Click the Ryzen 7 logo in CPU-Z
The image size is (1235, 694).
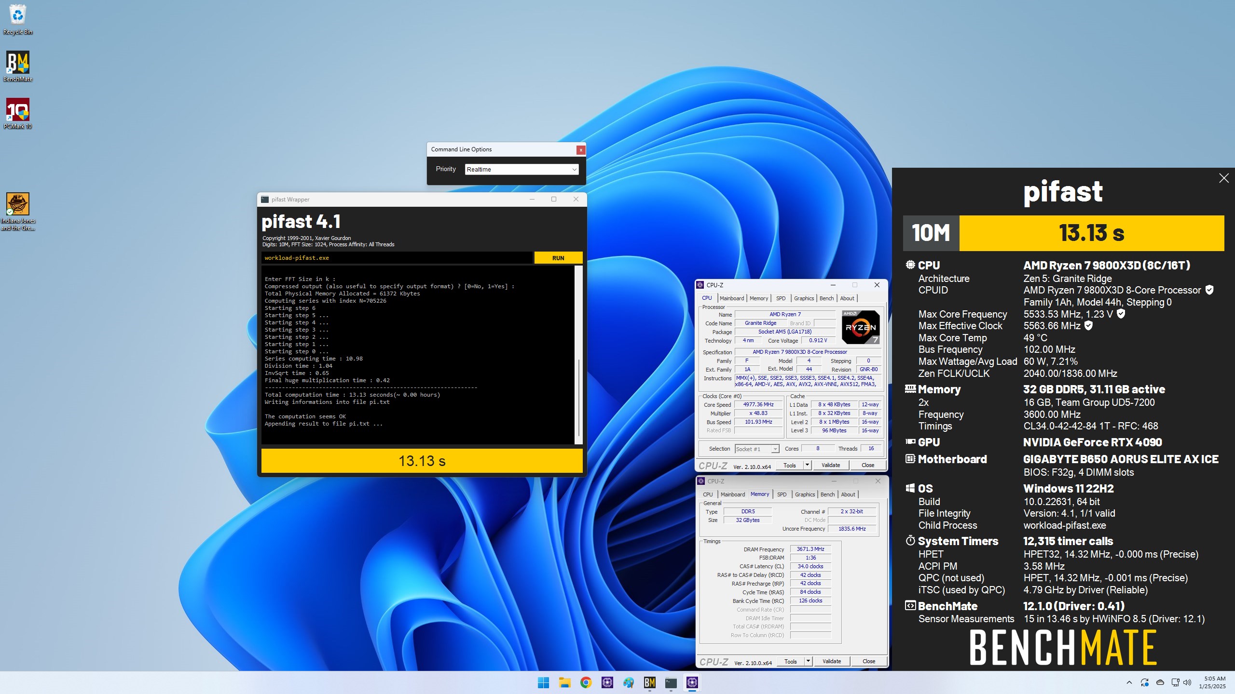tap(861, 327)
